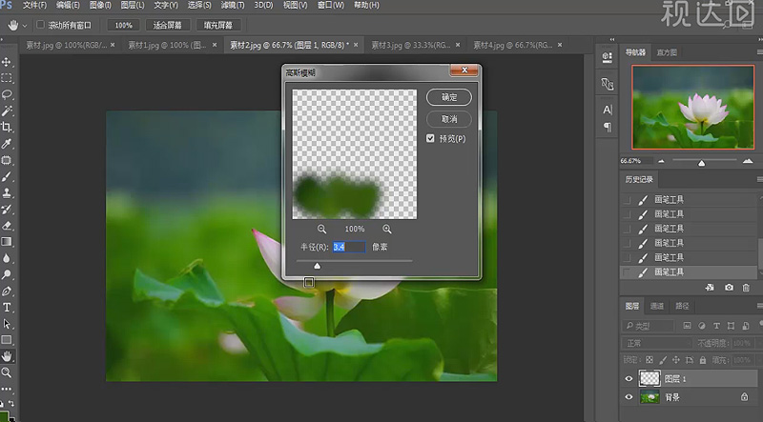Viewport: 763px width, 422px height.
Task: Click 确定 to confirm Gaussian blur
Action: 449,97
